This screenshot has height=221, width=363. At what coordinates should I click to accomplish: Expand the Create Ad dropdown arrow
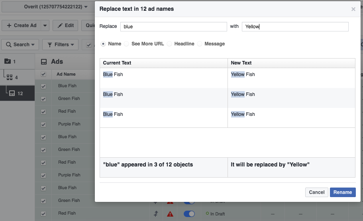tap(45, 25)
